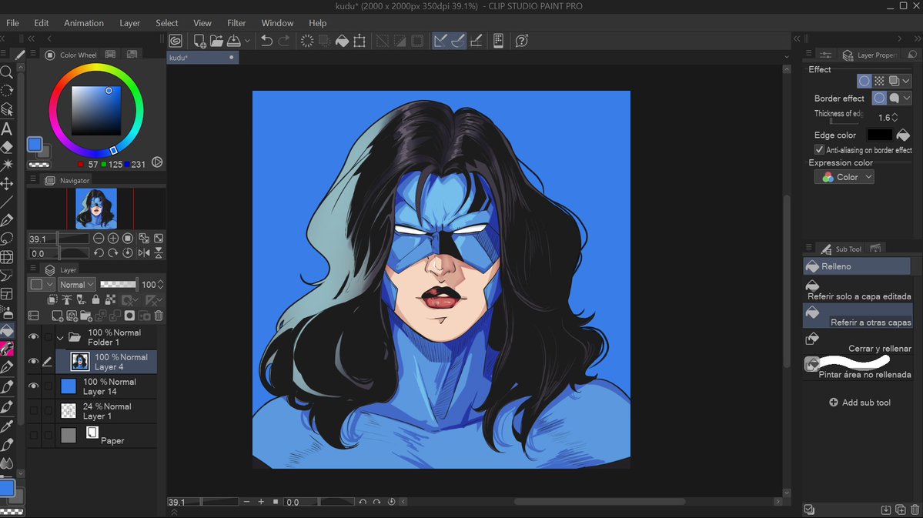923x518 pixels.
Task: Click zoom out button in Navigator
Action: (x=99, y=239)
